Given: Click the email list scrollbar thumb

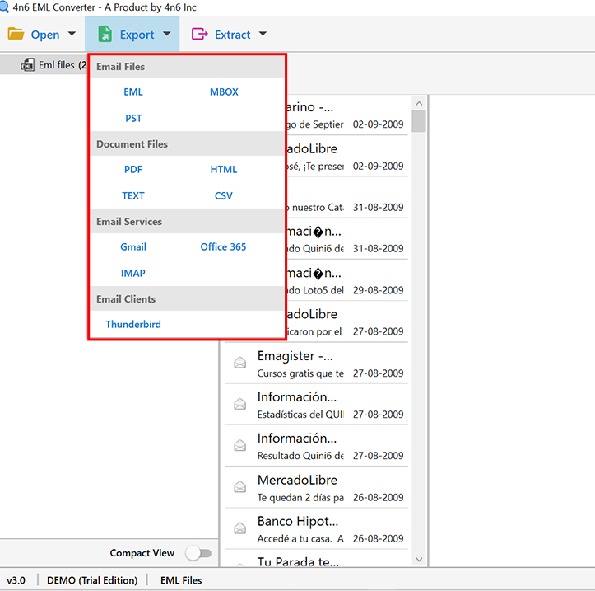Looking at the screenshot, I should (419, 121).
